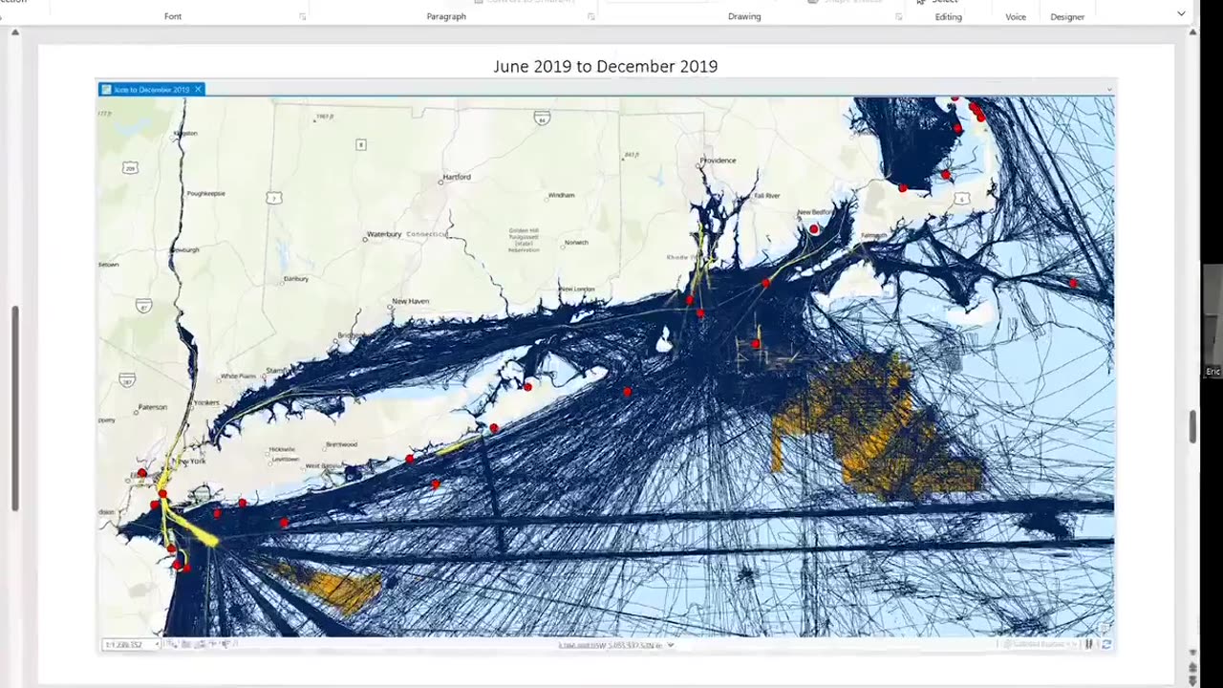Click the Editing group label in ribbon
Image resolution: width=1223 pixels, height=688 pixels.
click(949, 16)
